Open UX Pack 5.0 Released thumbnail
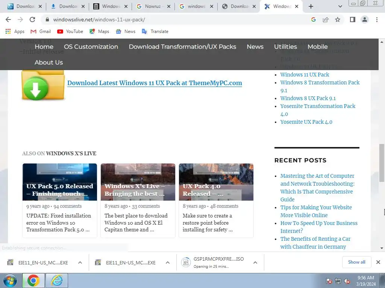The height and width of the screenshot is (288, 385). pos(60,182)
